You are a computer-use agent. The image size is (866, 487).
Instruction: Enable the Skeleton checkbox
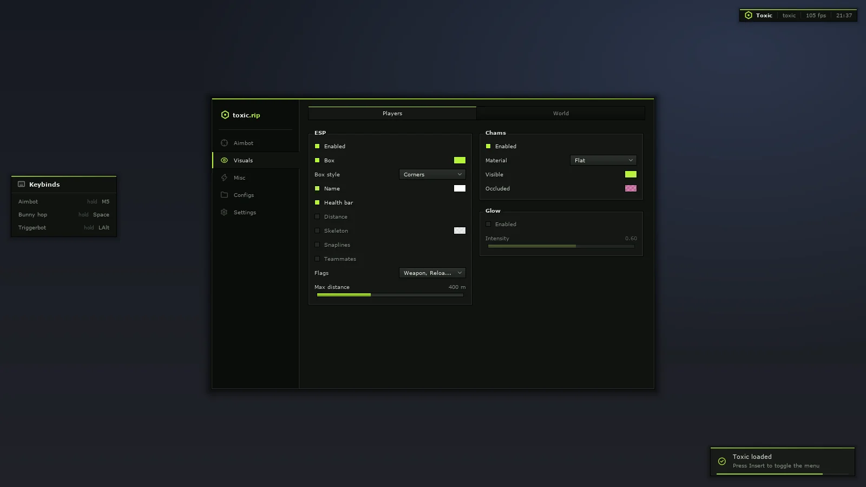pos(317,231)
